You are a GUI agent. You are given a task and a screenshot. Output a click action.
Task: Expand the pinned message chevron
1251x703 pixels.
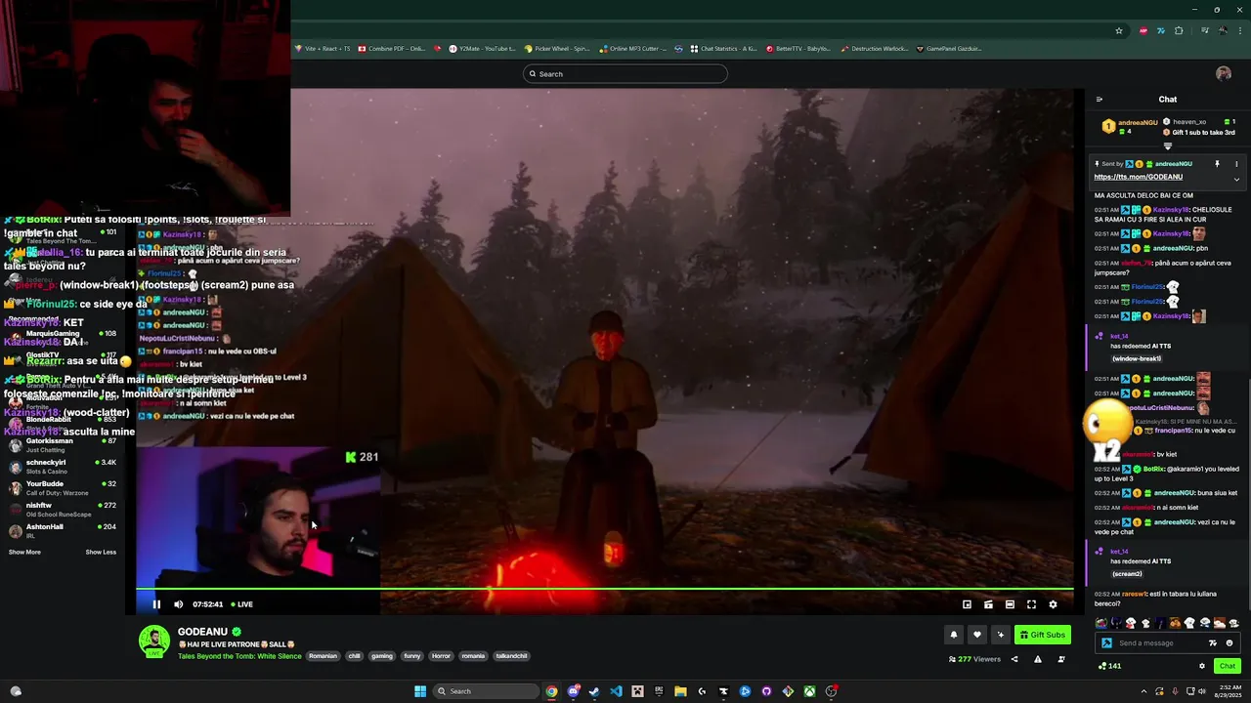pyautogui.click(x=1236, y=179)
